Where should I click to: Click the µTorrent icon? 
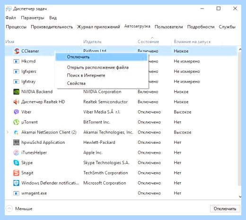[16, 122]
